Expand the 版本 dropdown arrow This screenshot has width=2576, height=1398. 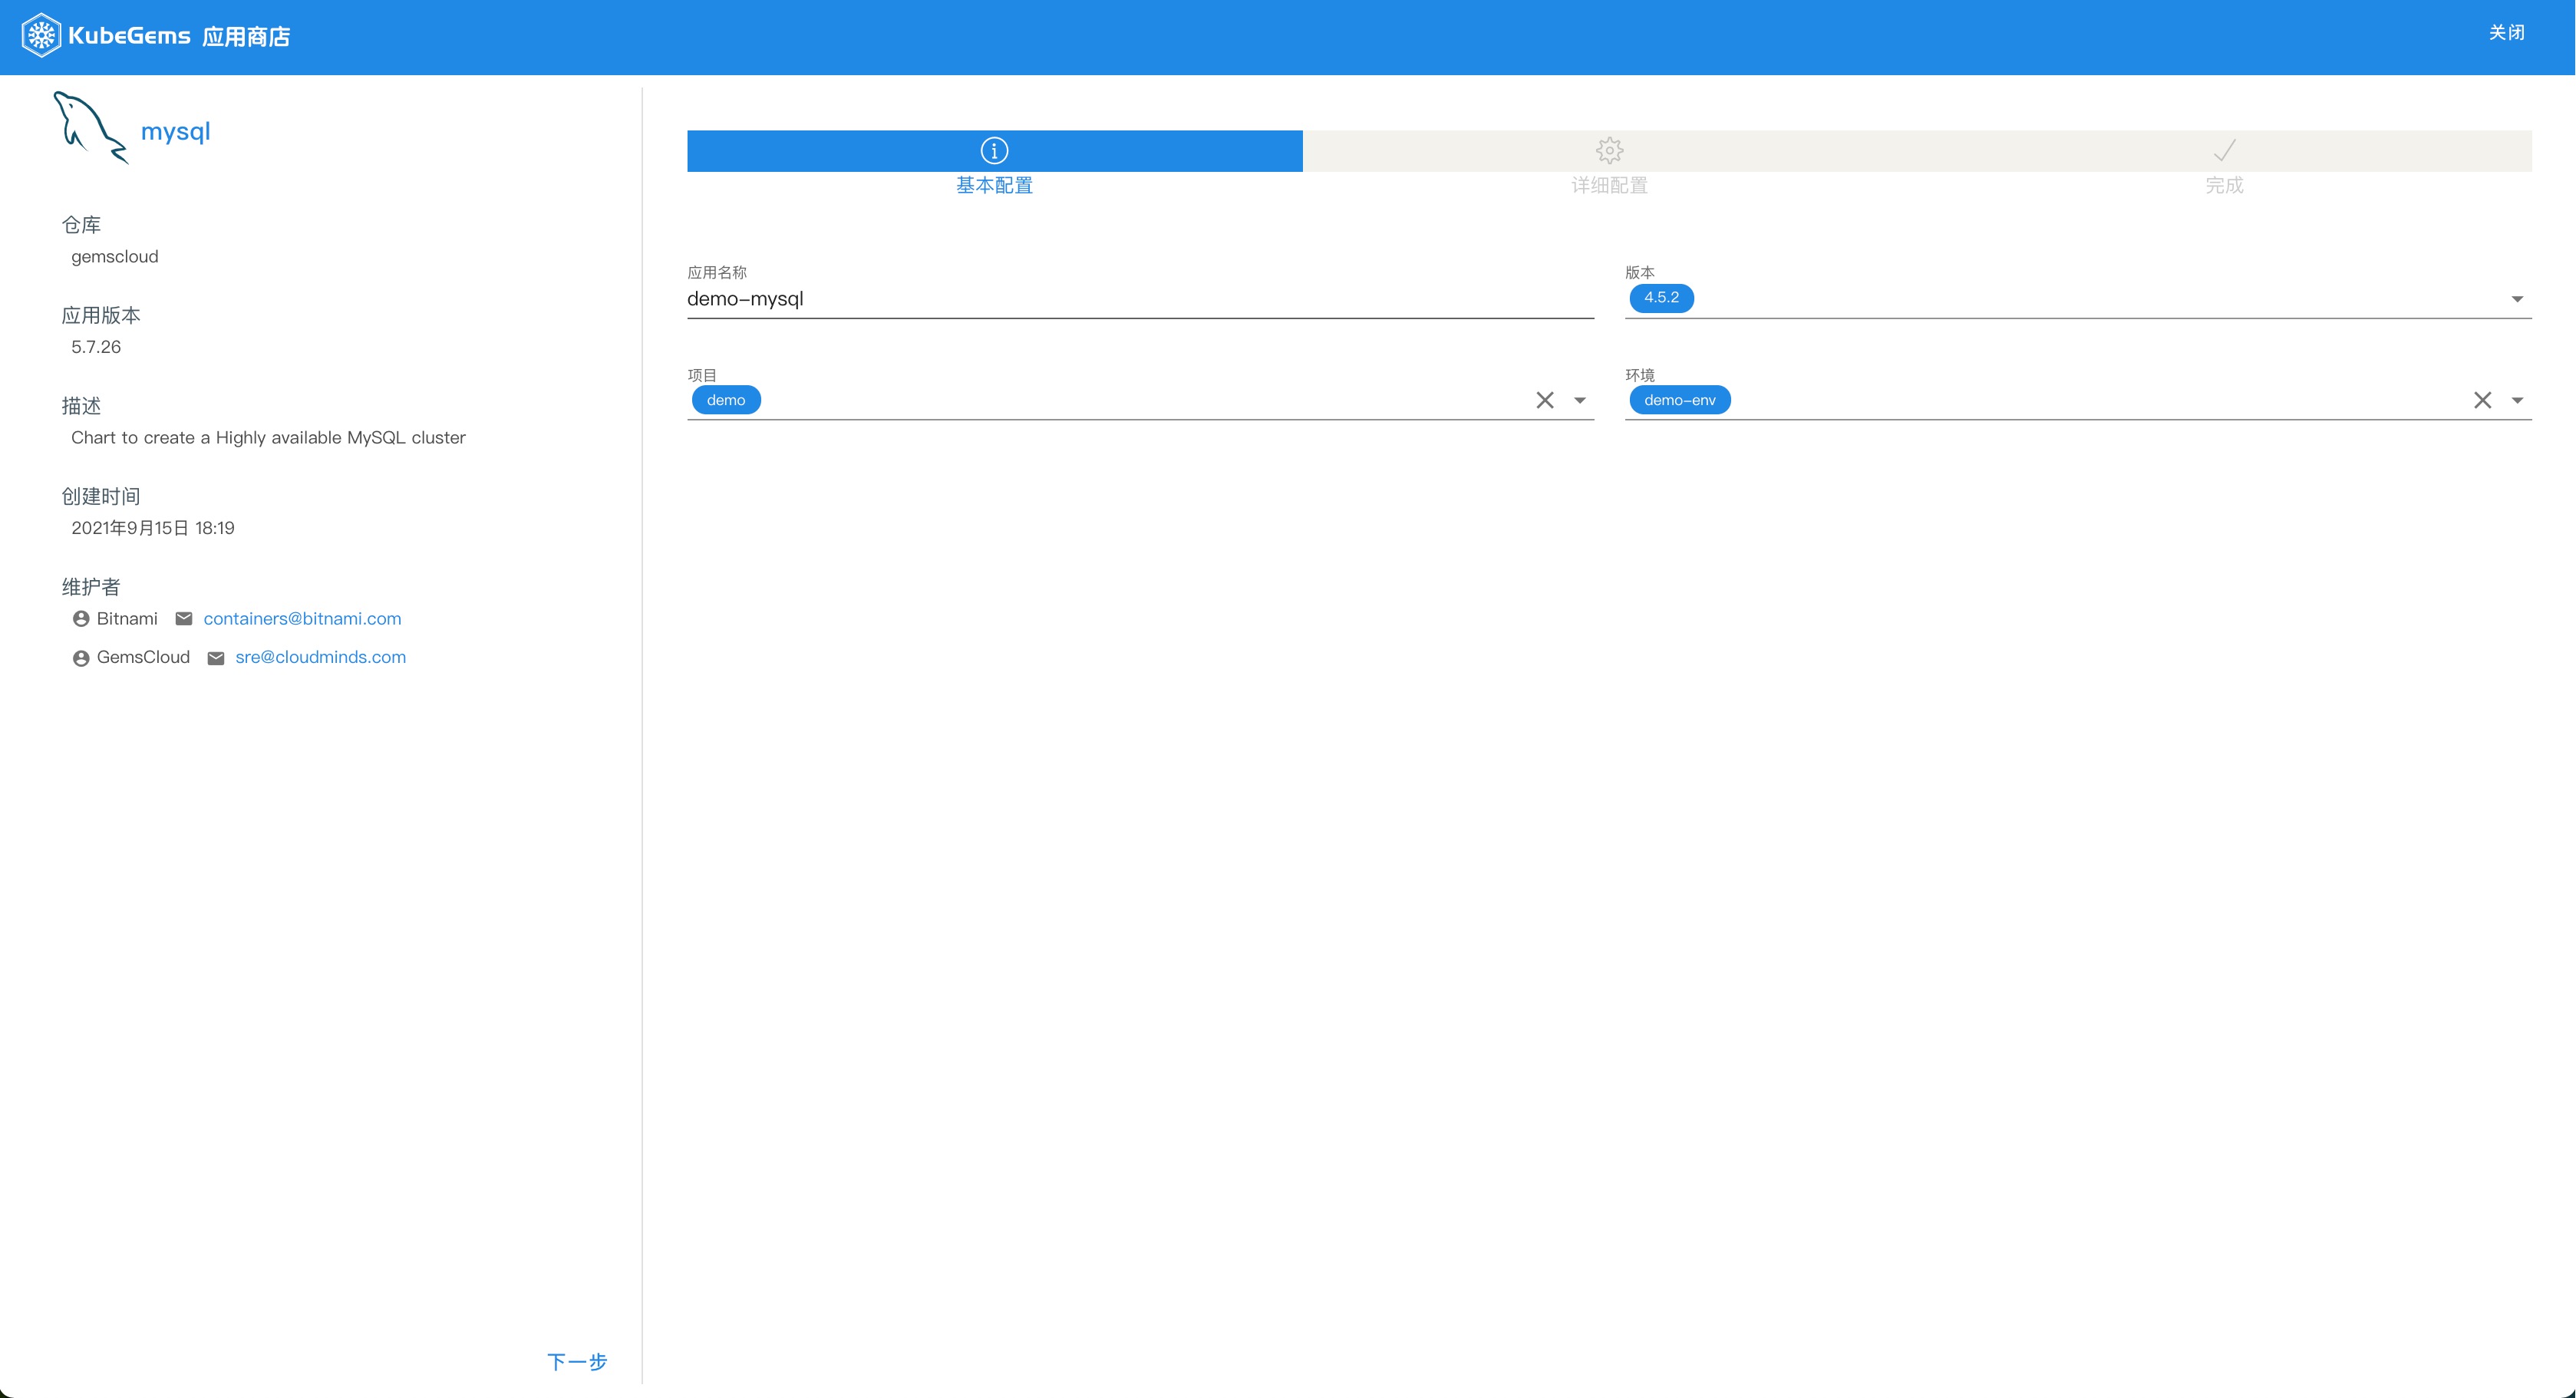tap(2517, 299)
